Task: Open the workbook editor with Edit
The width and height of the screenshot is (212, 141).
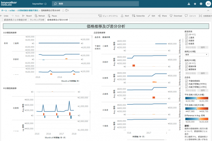Action: (x=151, y=16)
